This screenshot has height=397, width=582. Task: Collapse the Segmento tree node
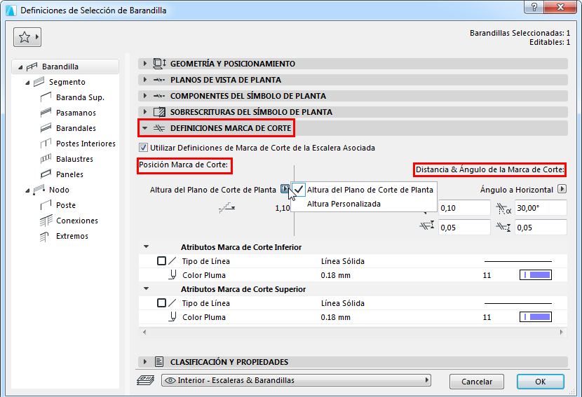27,83
